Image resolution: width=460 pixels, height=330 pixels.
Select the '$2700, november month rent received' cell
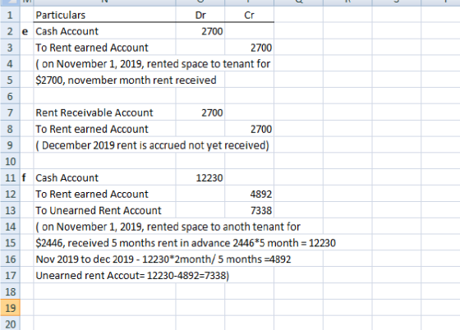pos(126,80)
